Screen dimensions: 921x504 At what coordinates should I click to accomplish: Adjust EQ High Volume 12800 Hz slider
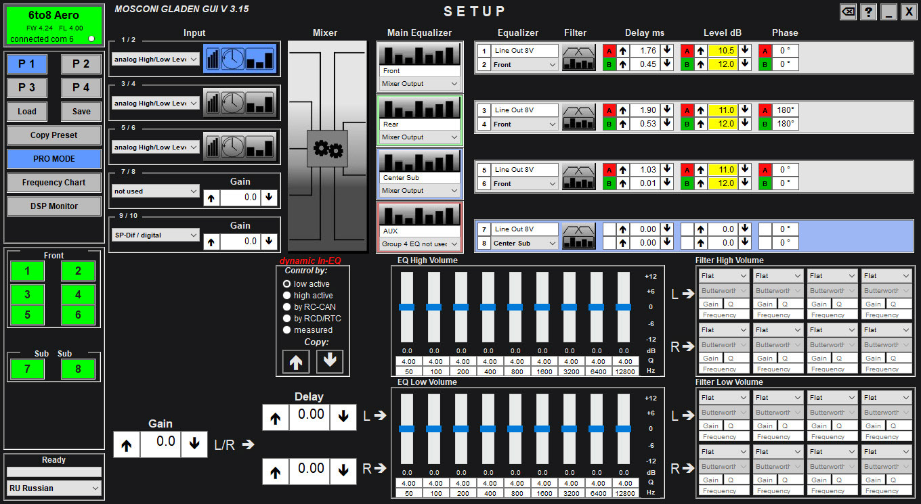pos(623,307)
